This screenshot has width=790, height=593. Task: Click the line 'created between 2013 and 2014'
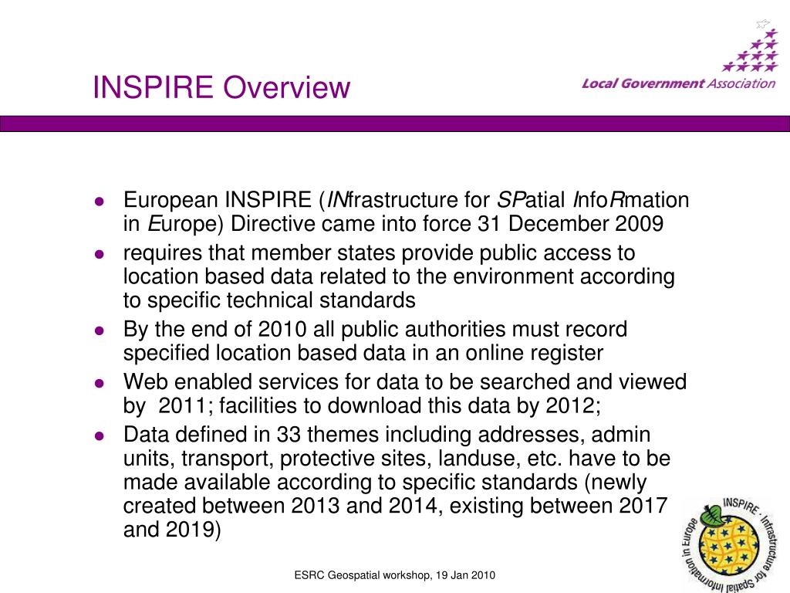pyautogui.click(x=396, y=506)
